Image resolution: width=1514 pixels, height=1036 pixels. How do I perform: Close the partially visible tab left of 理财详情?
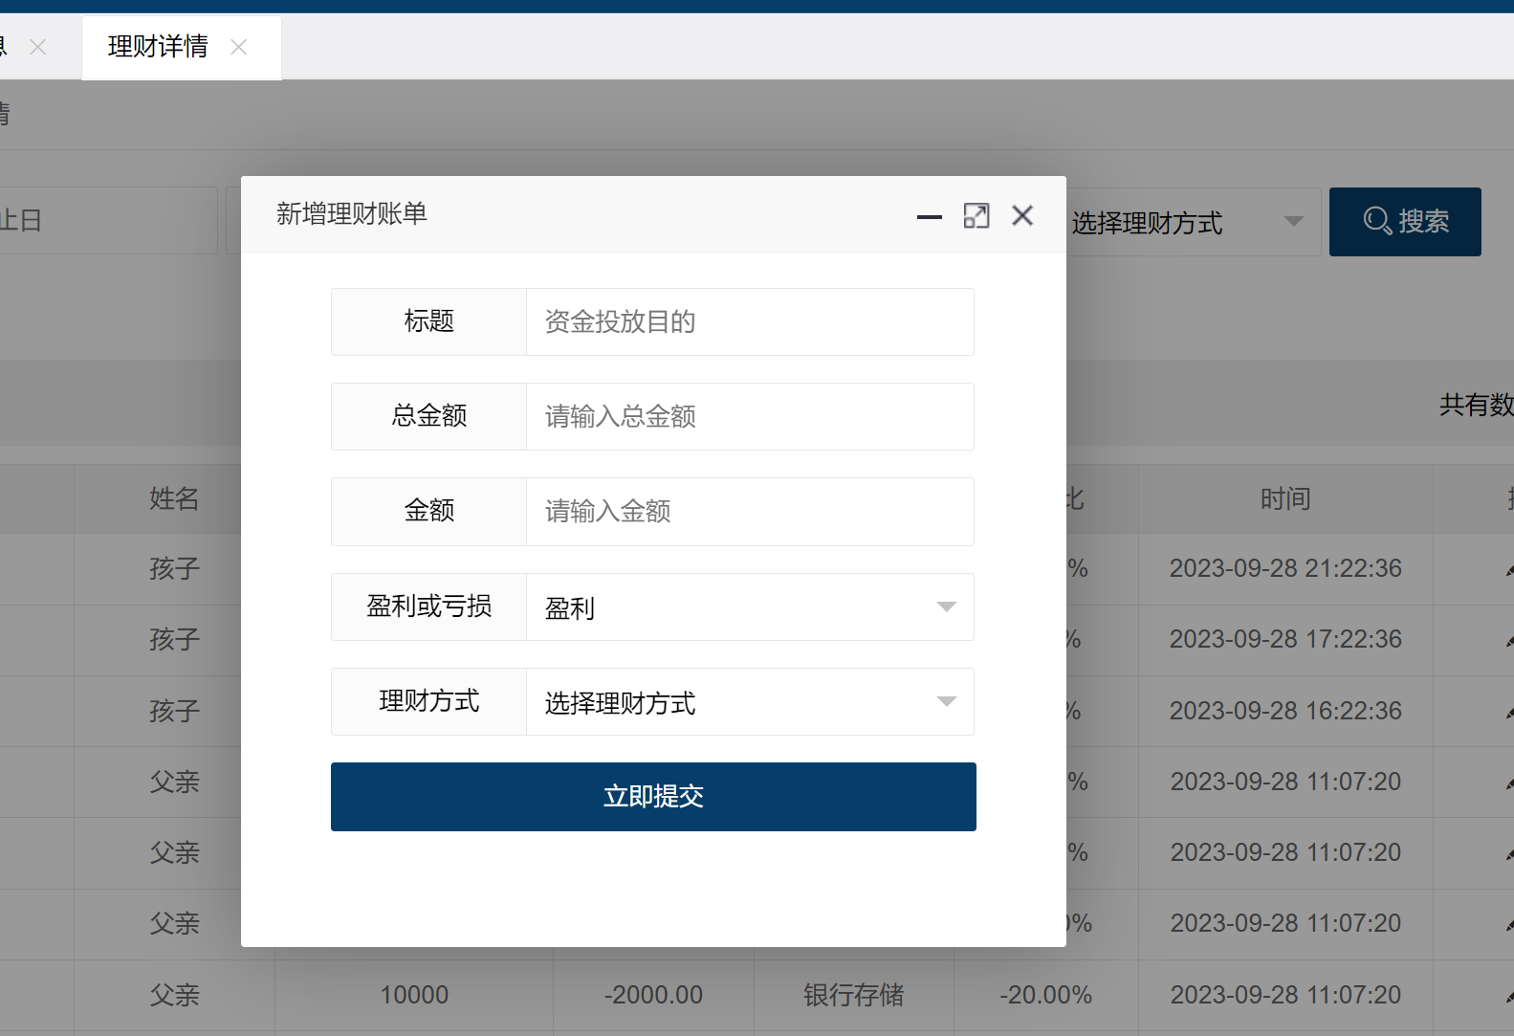click(38, 47)
